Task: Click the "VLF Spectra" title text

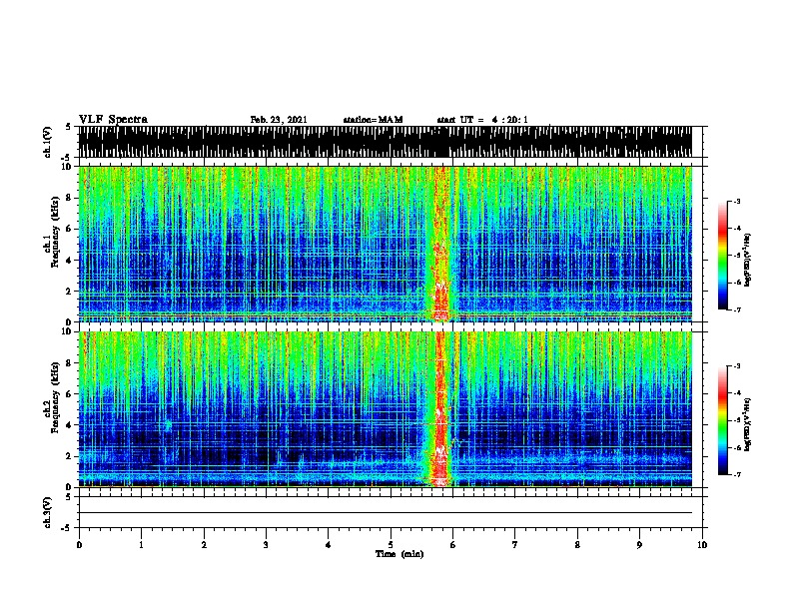Action: pos(113,119)
